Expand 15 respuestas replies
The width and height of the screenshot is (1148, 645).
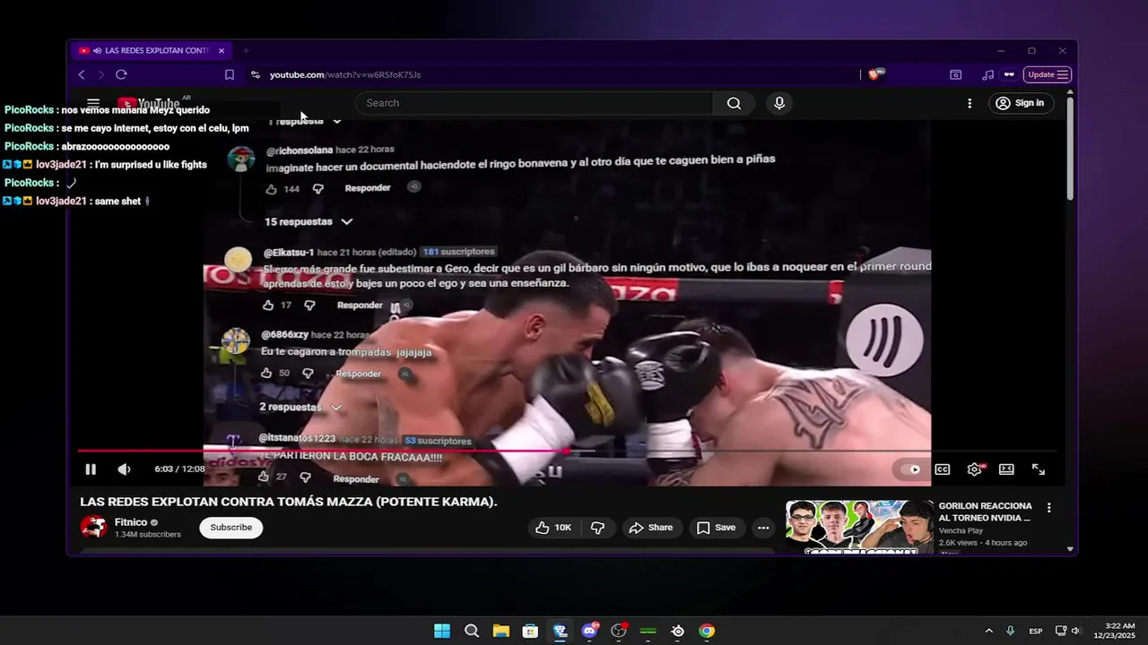click(309, 221)
